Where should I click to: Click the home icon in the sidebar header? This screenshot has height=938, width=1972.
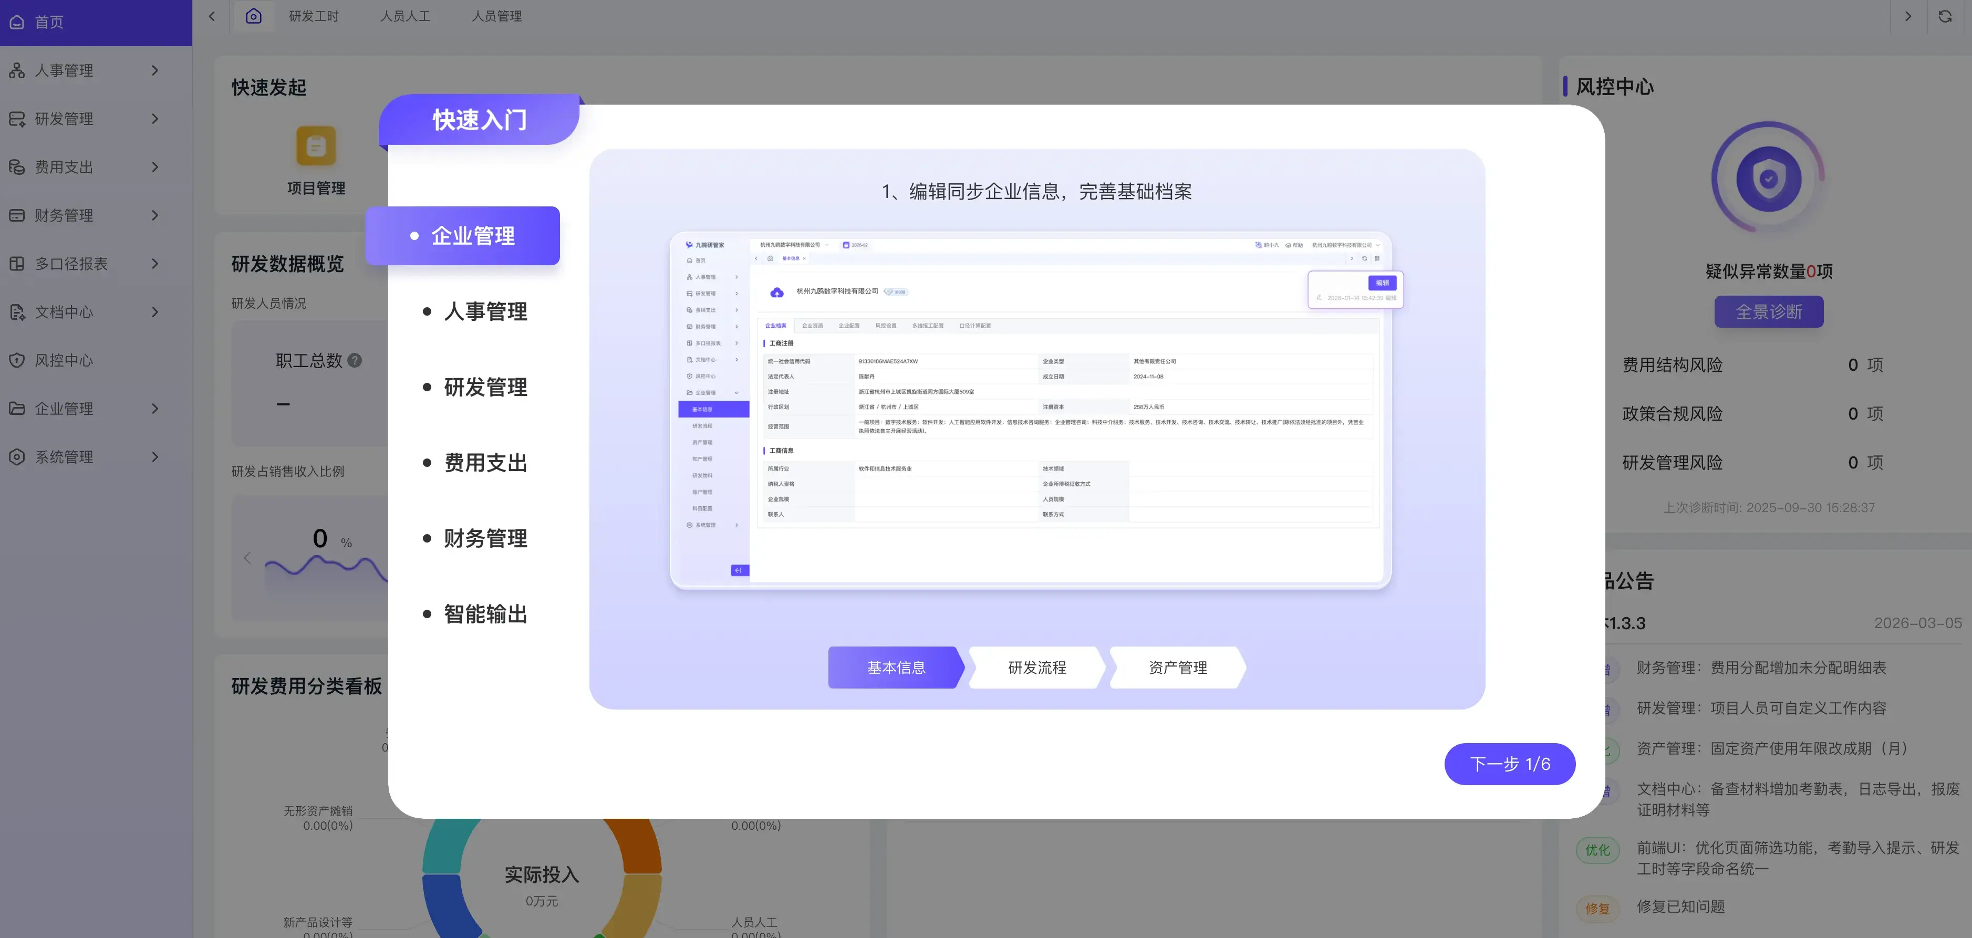click(x=17, y=22)
